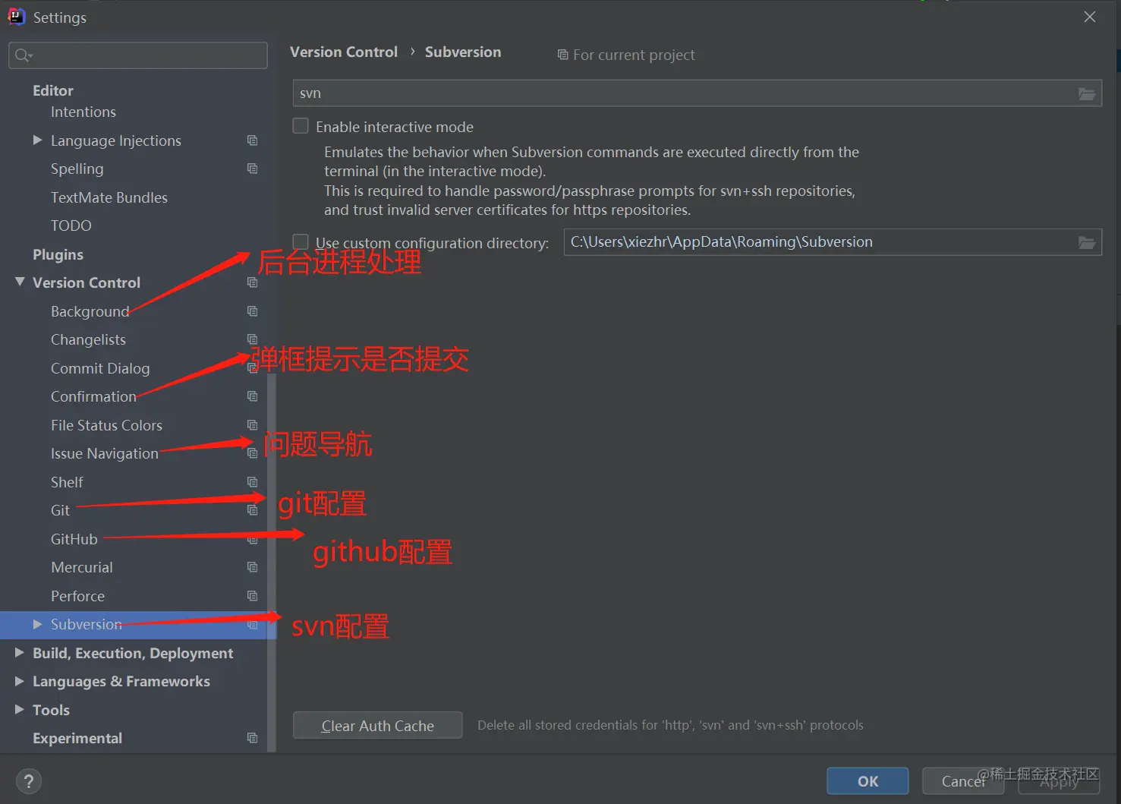Close the Settings dialog
Screen dimensions: 1121x804
point(1090,17)
